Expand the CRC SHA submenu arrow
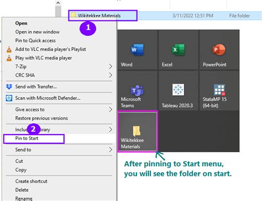262x201 pixels. pyautogui.click(x=111, y=75)
